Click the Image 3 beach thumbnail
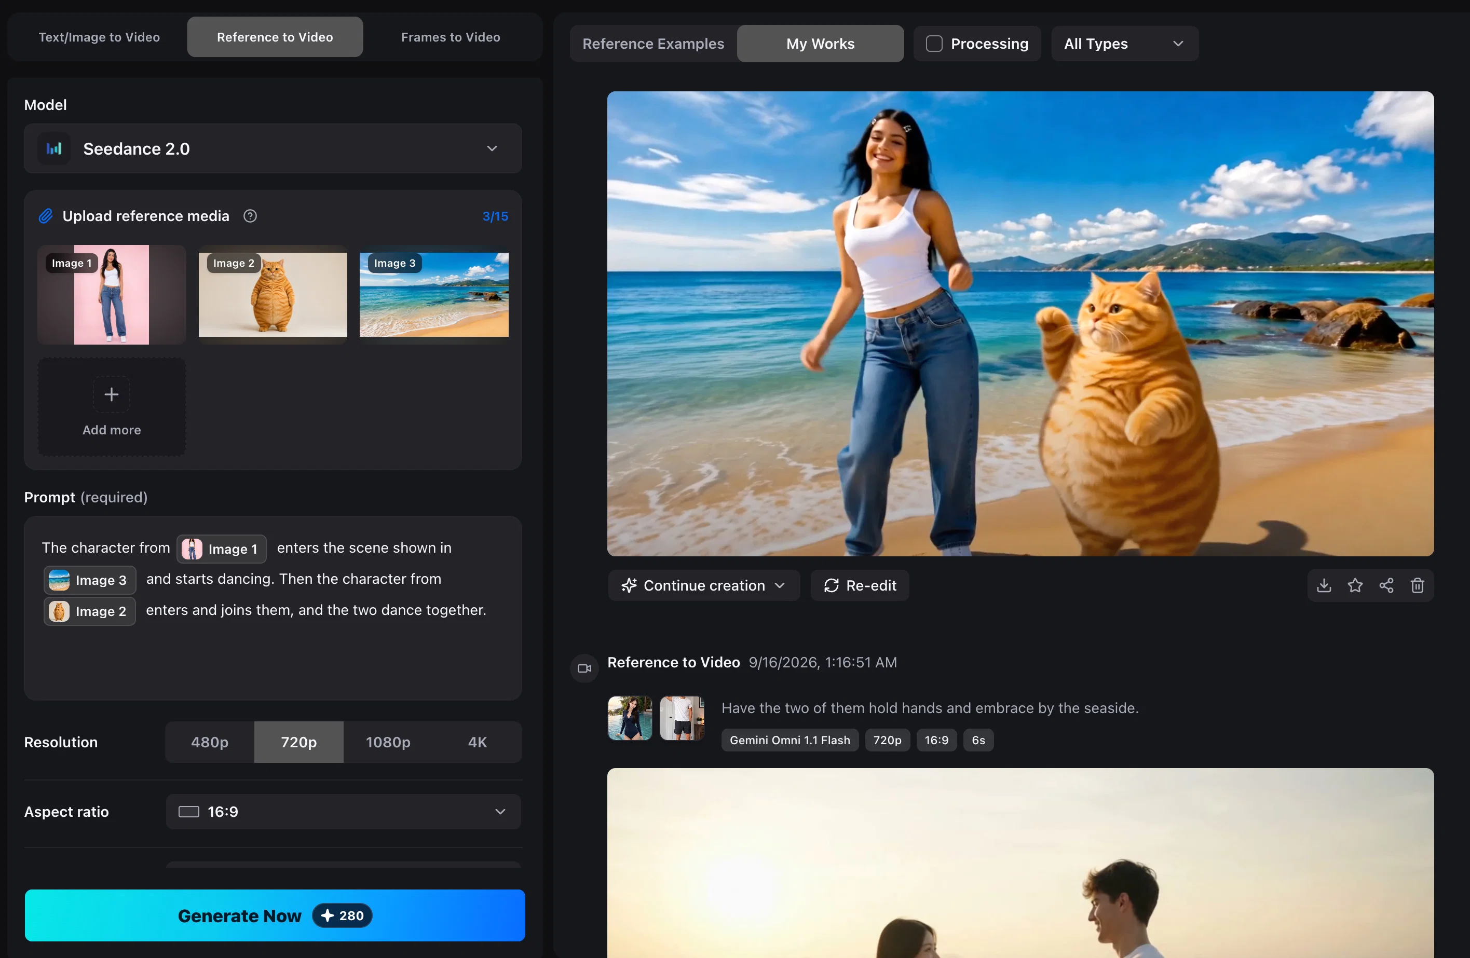Screen dimensions: 1470x958 433,295
